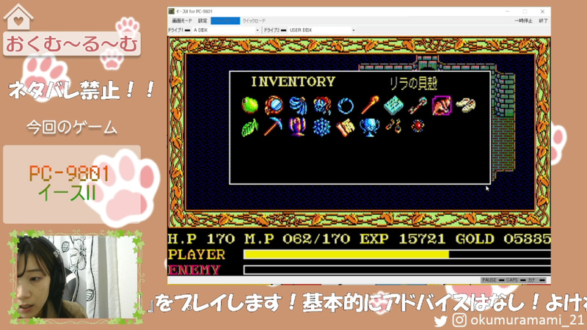Select the white shoes item

pyautogui.click(x=466, y=105)
